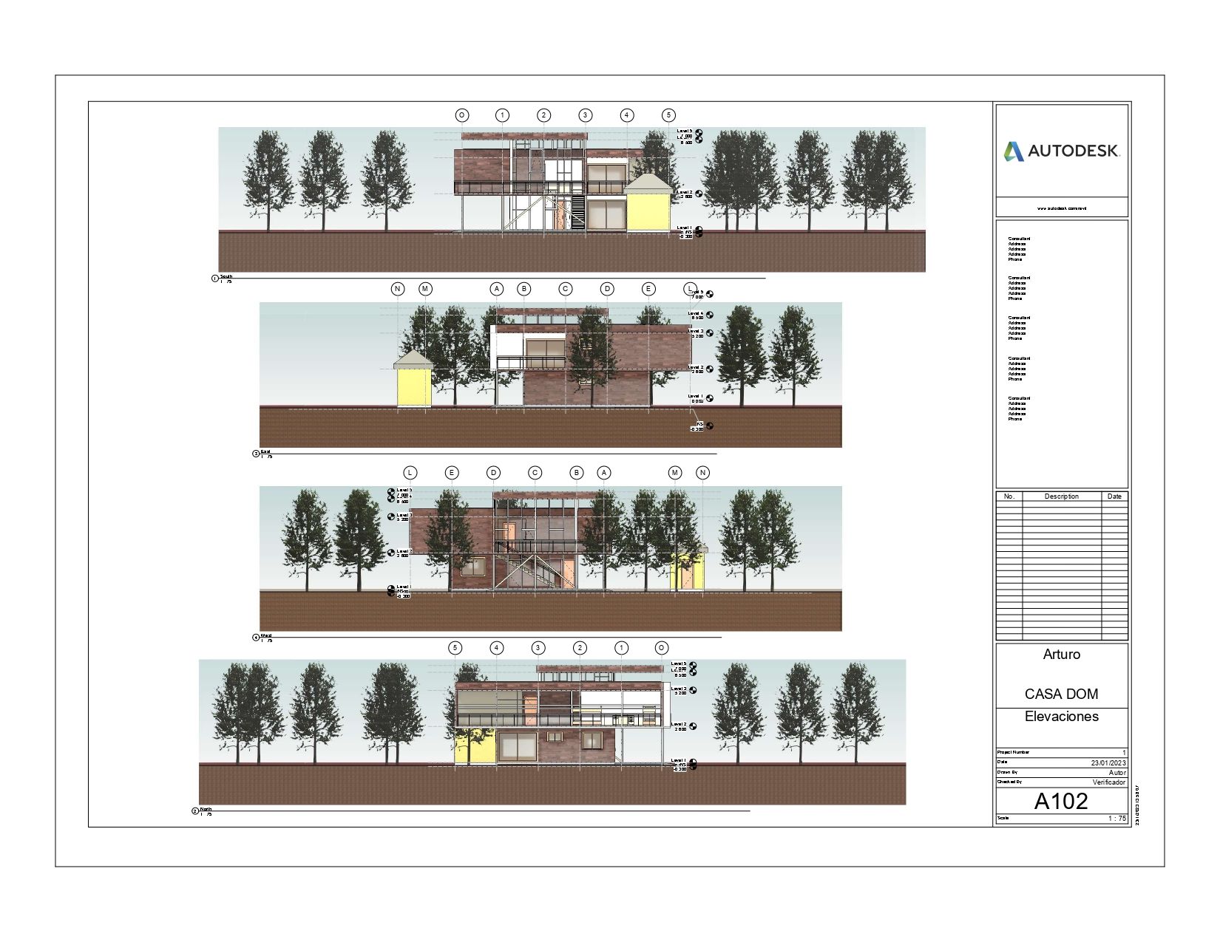Viewport: 1220px width, 942px height.
Task: Select grid bubble C on East elevation
Action: (x=566, y=289)
